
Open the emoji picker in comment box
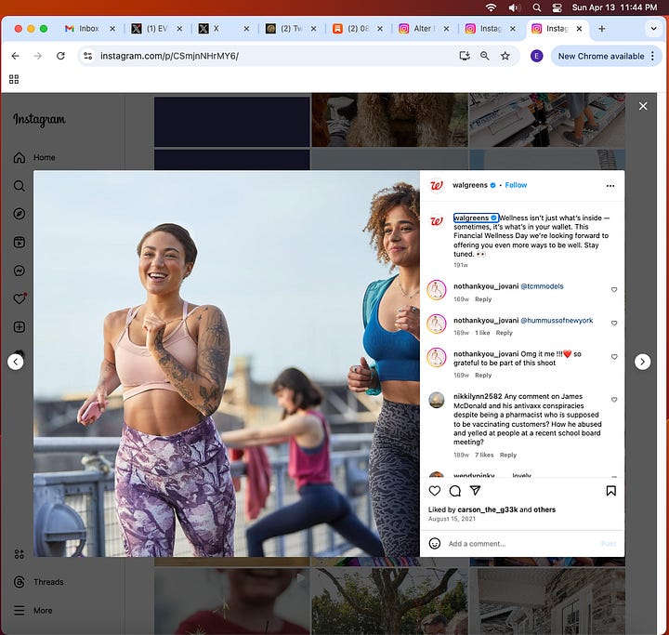(x=434, y=543)
